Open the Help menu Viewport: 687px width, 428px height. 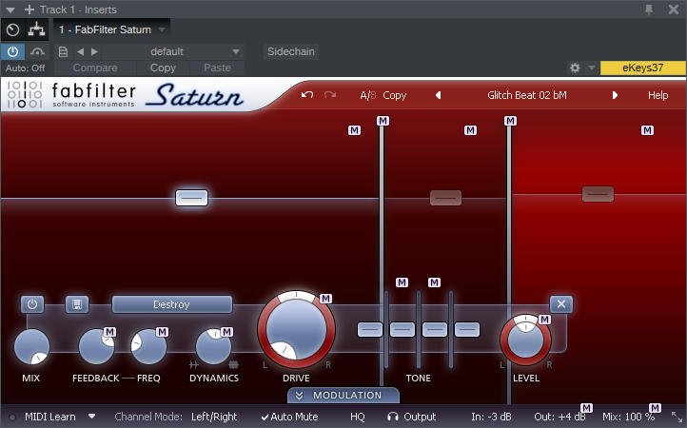click(x=658, y=95)
